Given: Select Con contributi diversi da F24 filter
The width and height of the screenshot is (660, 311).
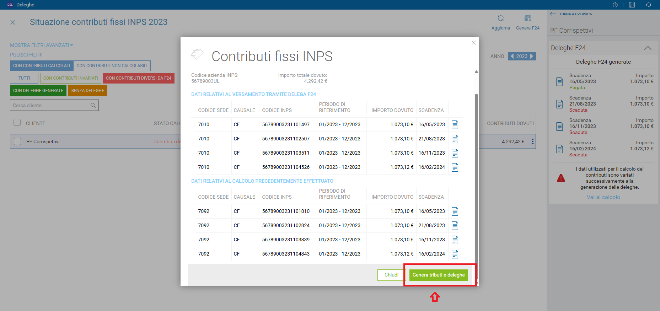Looking at the screenshot, I should coord(139,78).
